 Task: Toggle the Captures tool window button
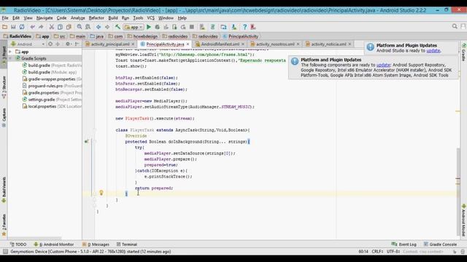(4, 118)
